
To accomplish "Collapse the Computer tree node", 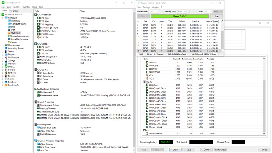I will tap(3, 18).
